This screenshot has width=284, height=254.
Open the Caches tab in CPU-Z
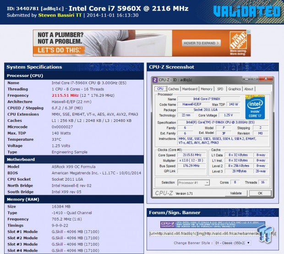173,89
